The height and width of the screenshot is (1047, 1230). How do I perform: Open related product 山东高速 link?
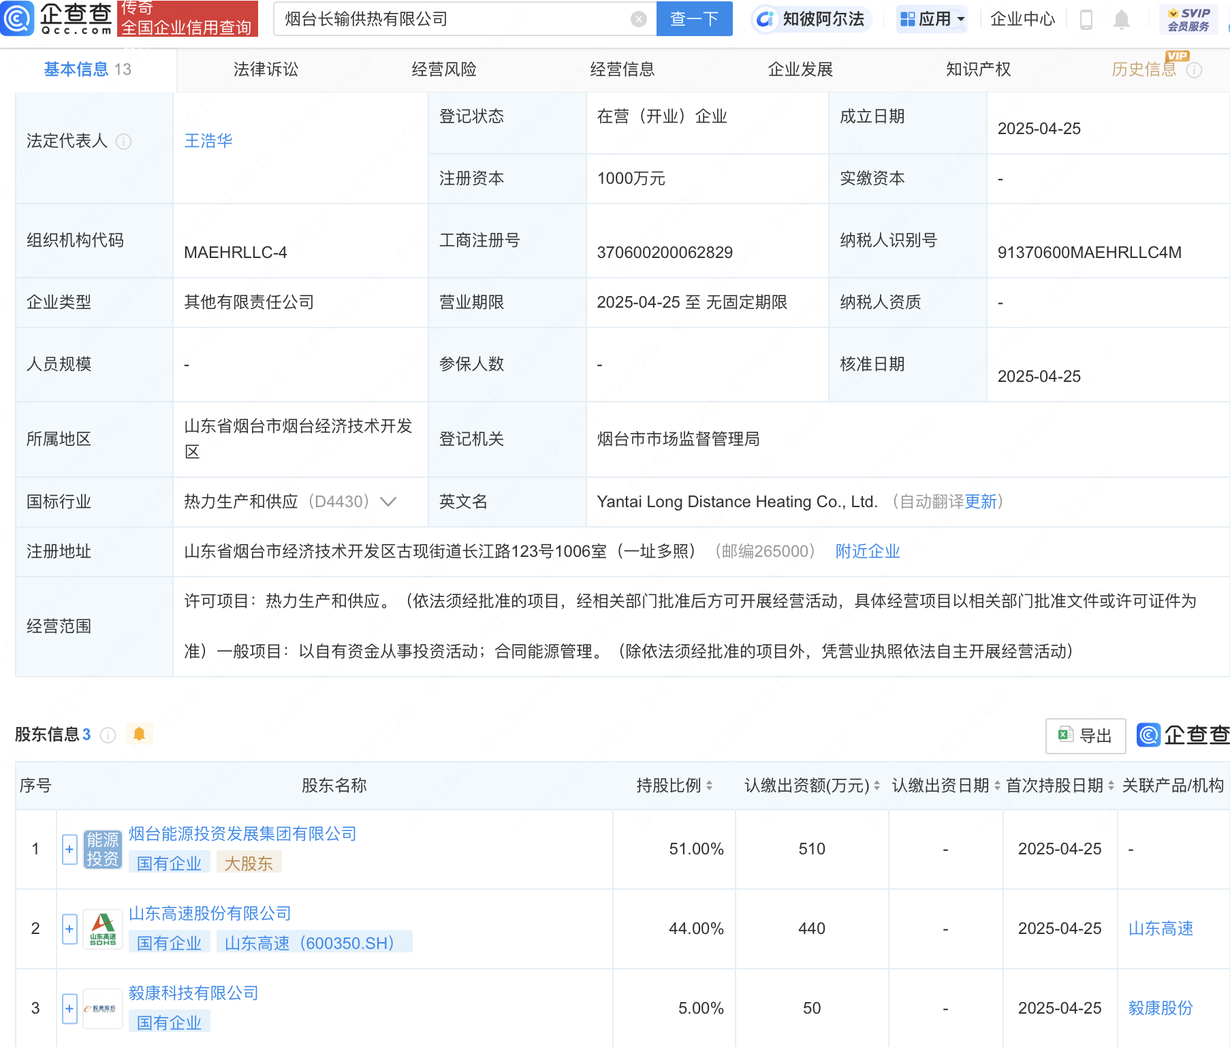1161,929
